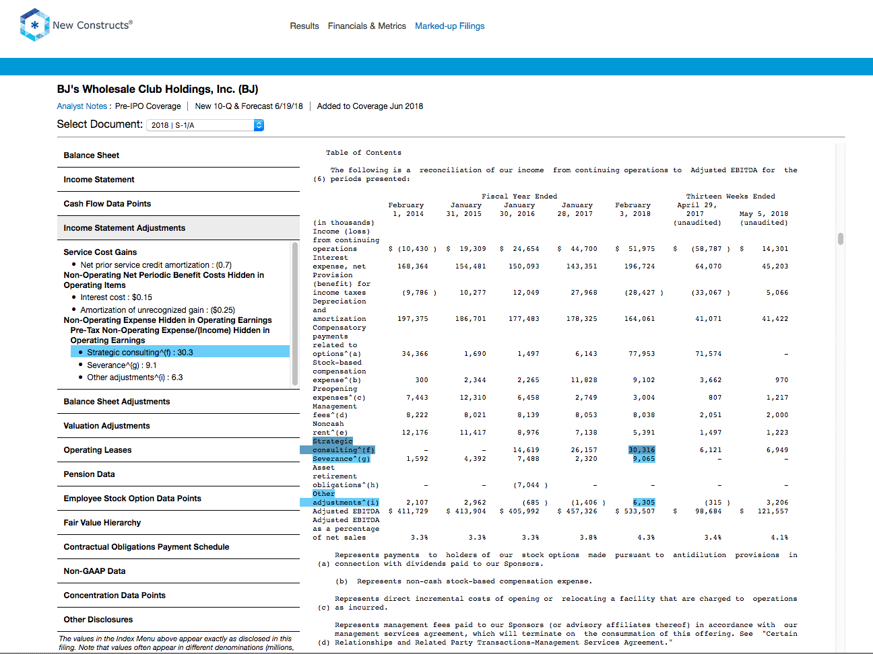Viewport: 873px width, 654px height.
Task: Select highlighted Strategic consulting^(f) : 30.3 item
Action: coord(180,352)
